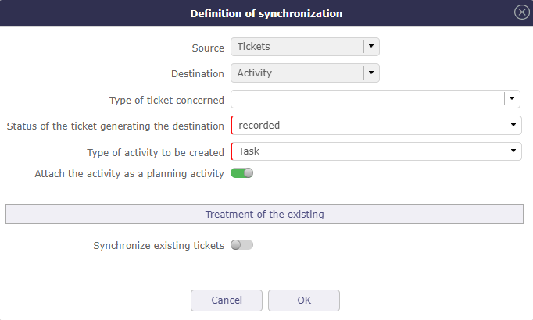Click the status field showing recorded
The image size is (533, 320).
367,125
